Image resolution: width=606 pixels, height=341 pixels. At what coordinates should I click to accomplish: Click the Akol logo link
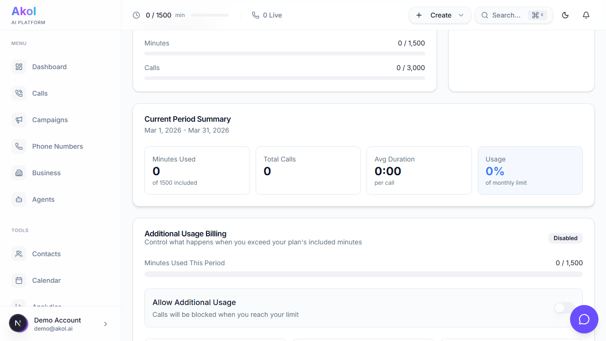point(24,11)
